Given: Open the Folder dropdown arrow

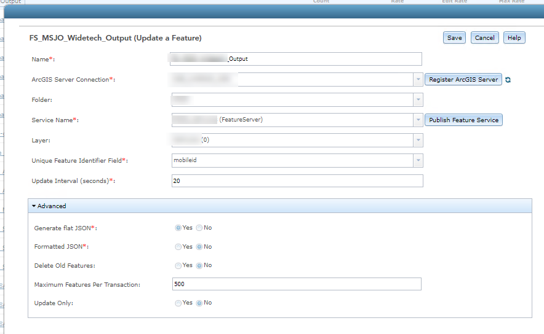Looking at the screenshot, I should (418, 100).
